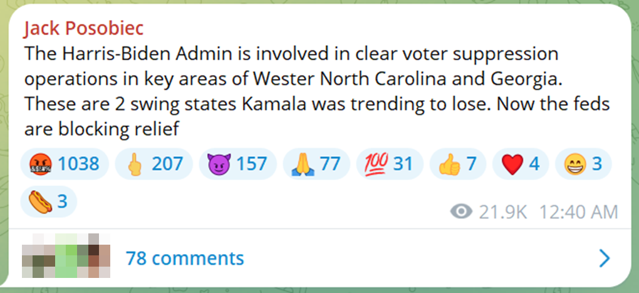
Task: Select the purple devil emoji reaction
Action: (237, 164)
